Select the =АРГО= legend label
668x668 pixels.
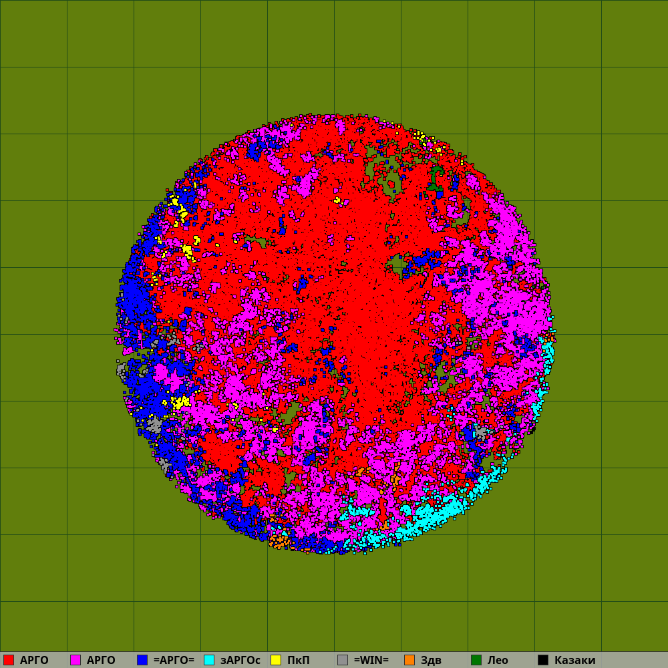click(x=174, y=661)
